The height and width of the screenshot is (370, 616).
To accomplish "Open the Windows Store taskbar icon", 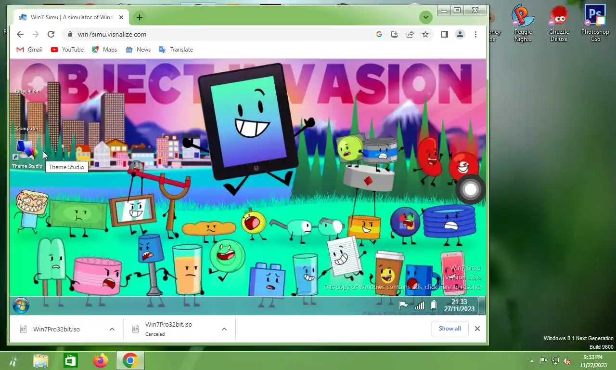I will [71, 360].
